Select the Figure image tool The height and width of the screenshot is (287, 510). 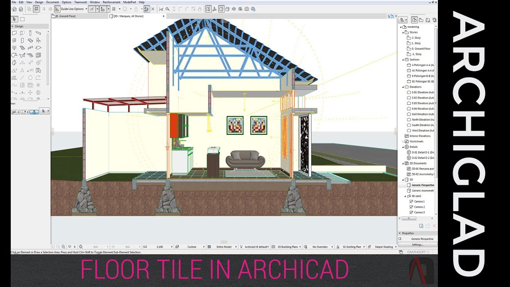click(22, 85)
